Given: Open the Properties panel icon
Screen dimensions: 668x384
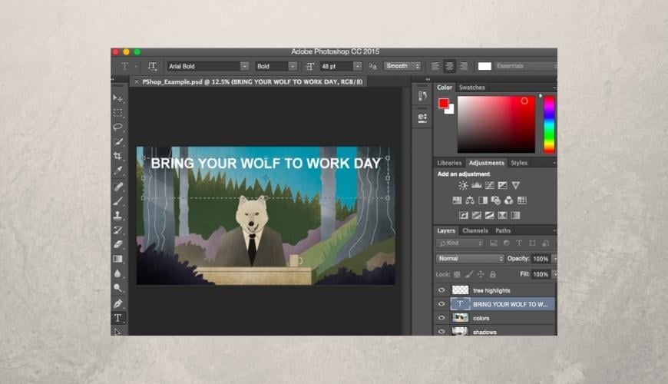Looking at the screenshot, I should click(422, 118).
